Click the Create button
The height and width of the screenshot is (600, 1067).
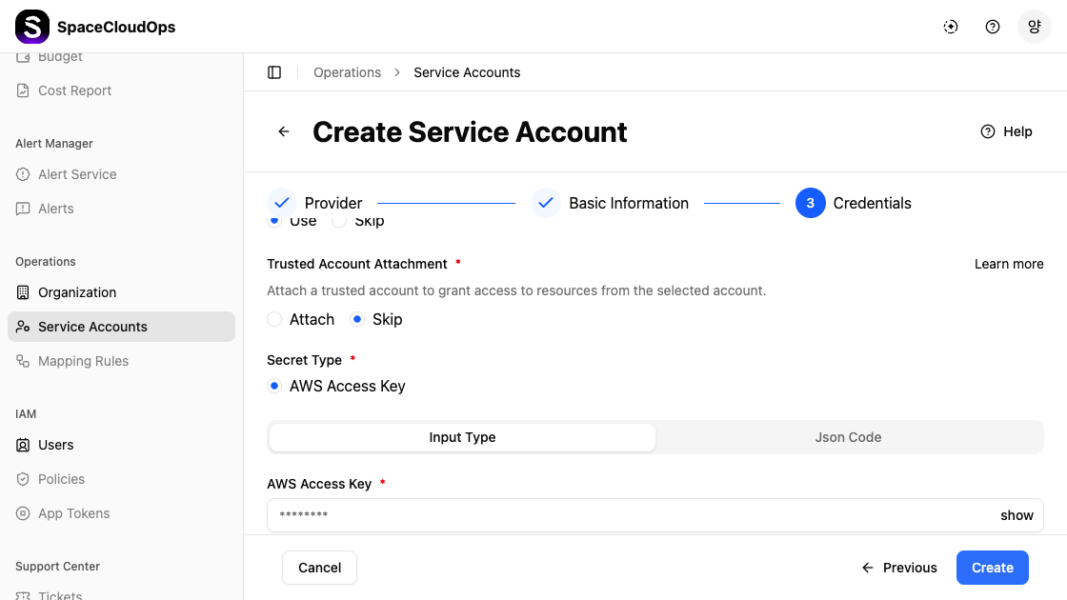(992, 568)
